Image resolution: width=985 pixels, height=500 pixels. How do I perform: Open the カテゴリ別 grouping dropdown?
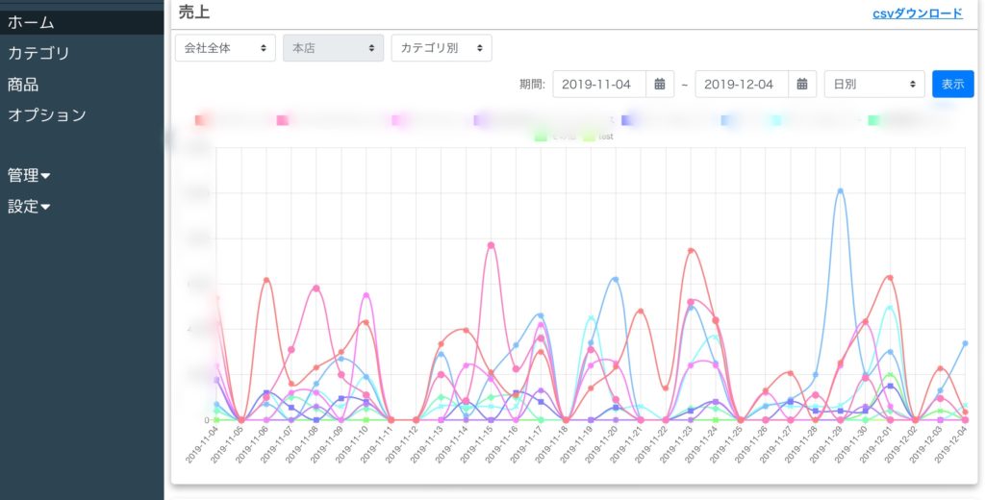(x=442, y=48)
